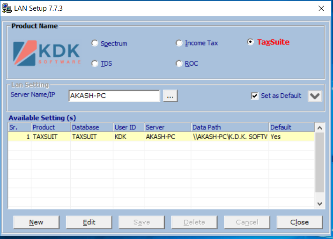Close the LAN Setup window with X

[321, 8]
